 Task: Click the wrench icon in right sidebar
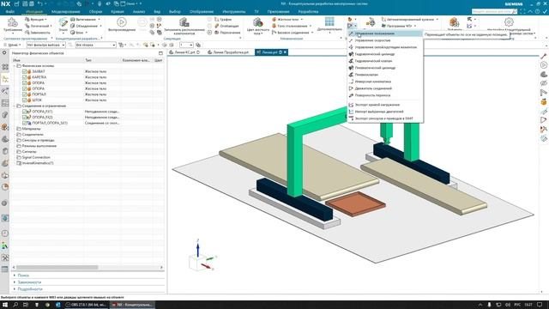(x=544, y=56)
